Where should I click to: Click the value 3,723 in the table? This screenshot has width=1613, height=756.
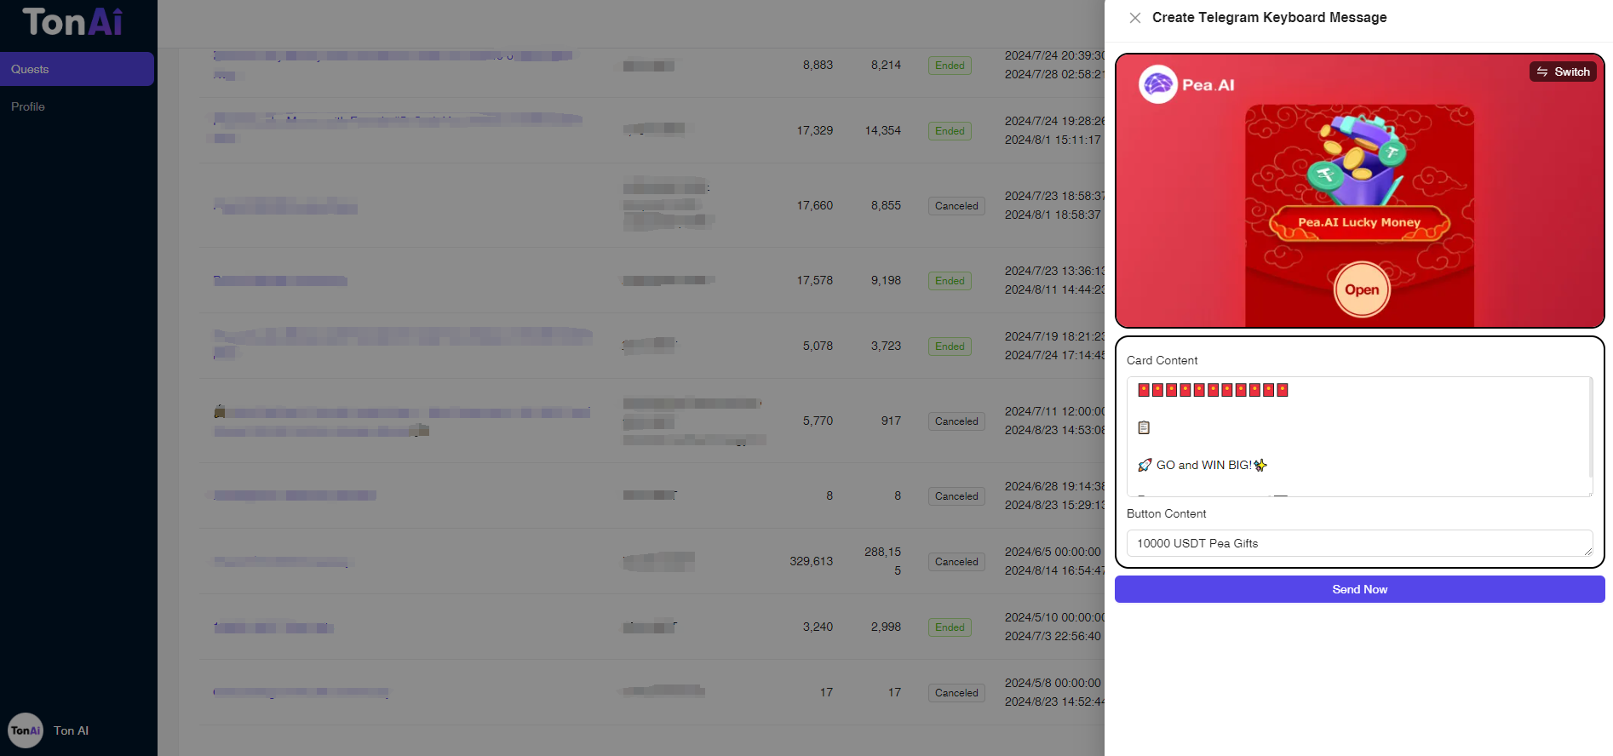(x=886, y=346)
